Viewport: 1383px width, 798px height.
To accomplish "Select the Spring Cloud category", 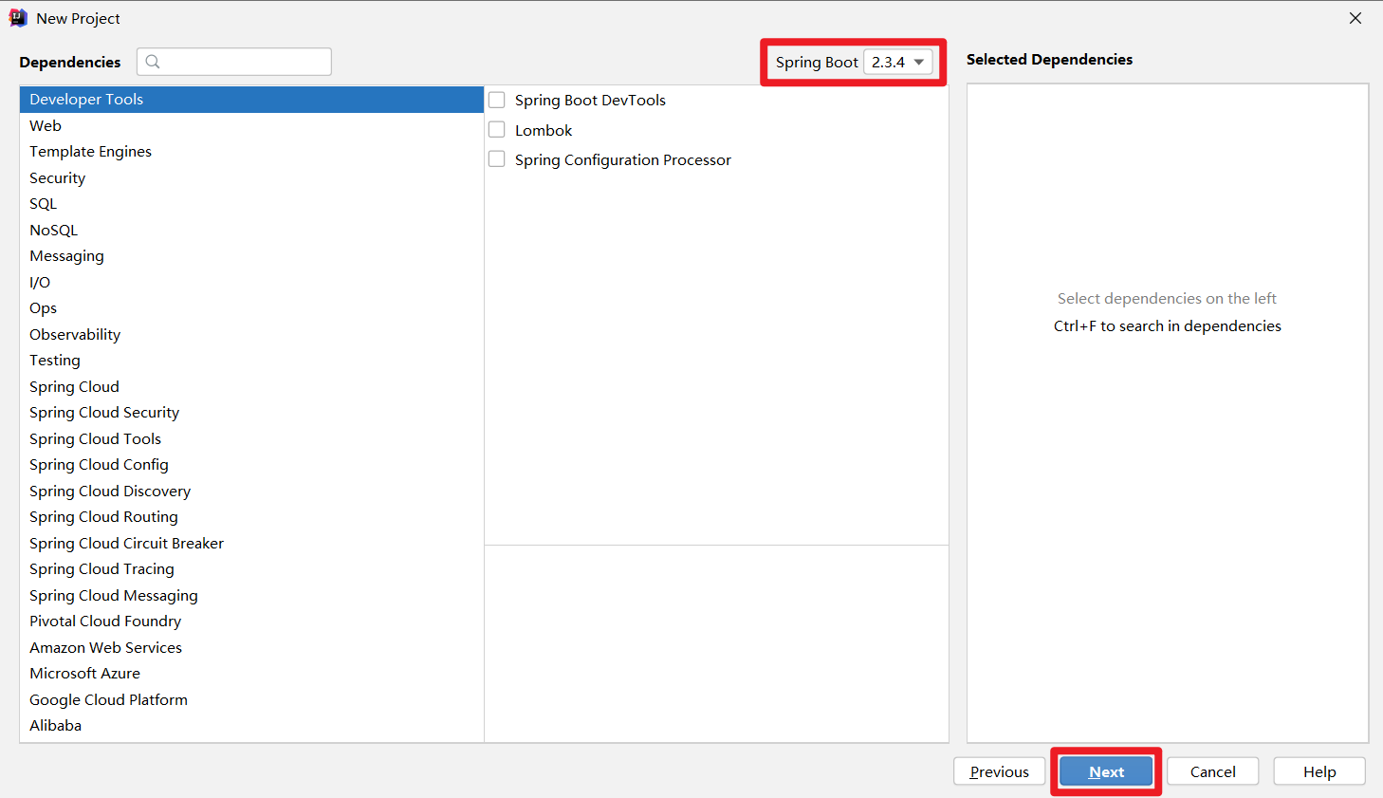I will (x=251, y=386).
